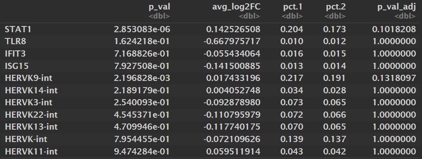Select the TLR8 row name
The width and height of the screenshot is (422, 159).
15,41
